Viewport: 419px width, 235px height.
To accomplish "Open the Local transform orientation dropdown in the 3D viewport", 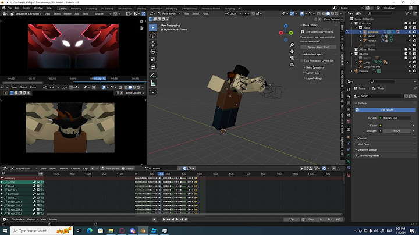I will (232, 13).
